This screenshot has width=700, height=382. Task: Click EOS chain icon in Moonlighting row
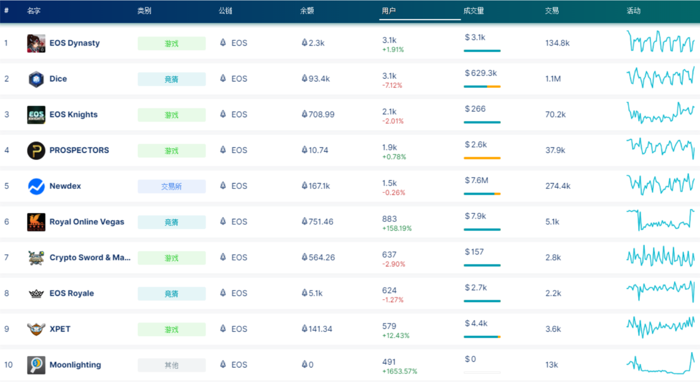(223, 364)
